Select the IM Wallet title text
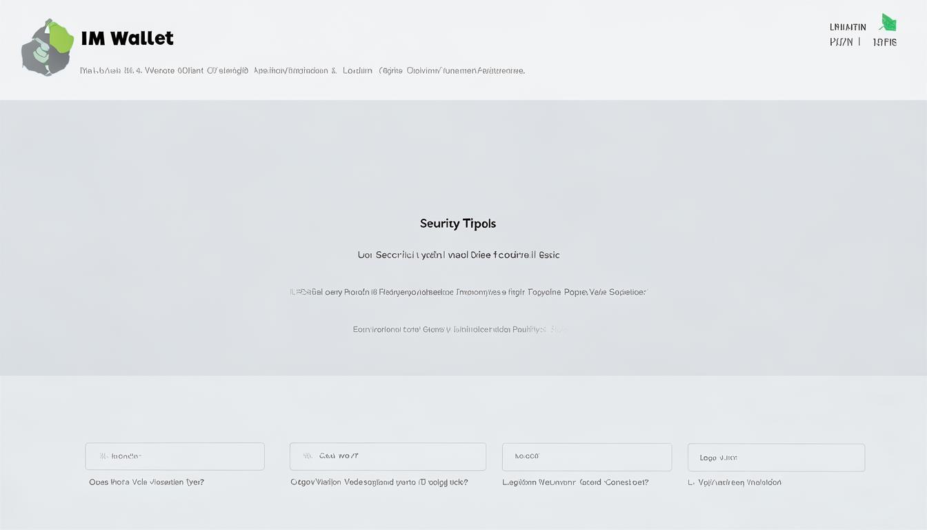927x530 pixels. click(x=127, y=39)
